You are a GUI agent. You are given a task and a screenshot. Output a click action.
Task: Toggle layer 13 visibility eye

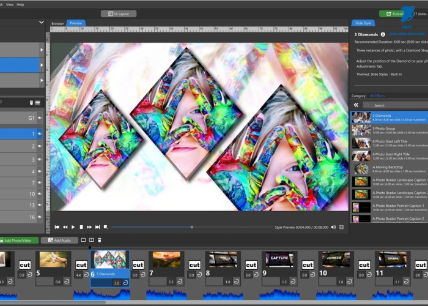click(x=40, y=205)
